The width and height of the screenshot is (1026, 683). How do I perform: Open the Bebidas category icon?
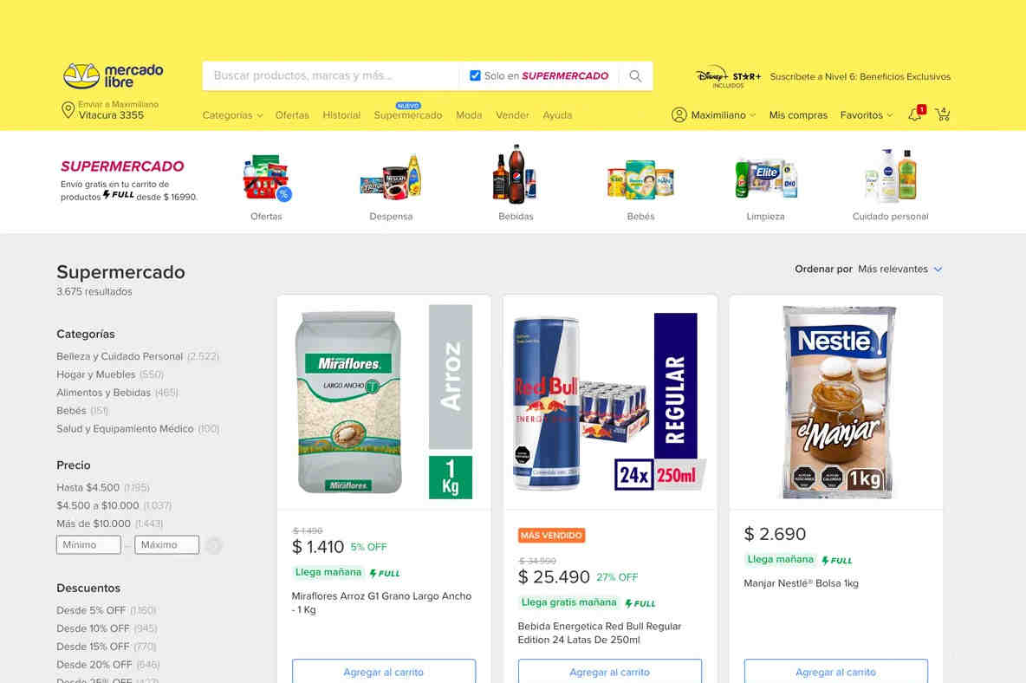click(x=516, y=175)
